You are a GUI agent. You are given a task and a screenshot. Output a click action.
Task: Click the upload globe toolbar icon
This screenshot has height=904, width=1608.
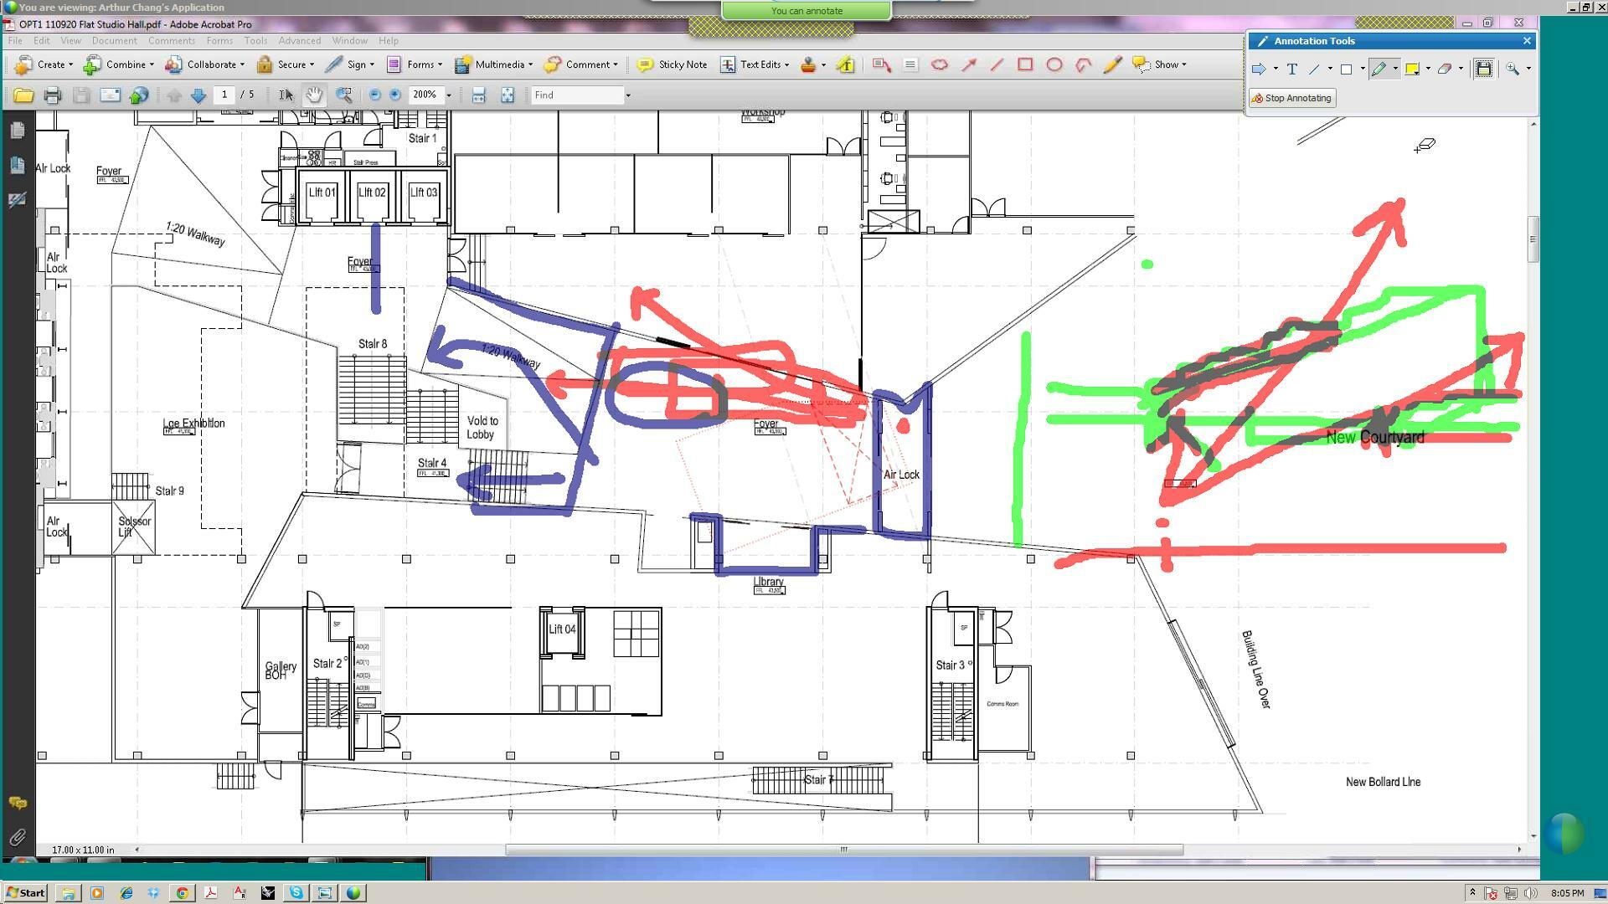click(x=139, y=95)
